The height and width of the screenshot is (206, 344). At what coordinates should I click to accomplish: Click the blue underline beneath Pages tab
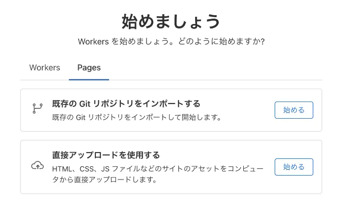tap(89, 79)
